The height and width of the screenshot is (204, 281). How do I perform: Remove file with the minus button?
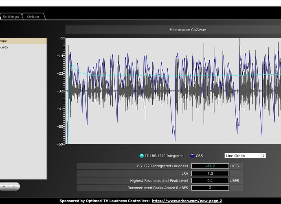coord(14,186)
